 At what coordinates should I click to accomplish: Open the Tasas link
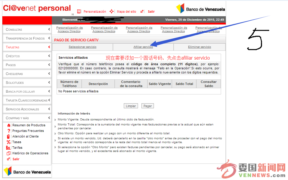coord(17,142)
